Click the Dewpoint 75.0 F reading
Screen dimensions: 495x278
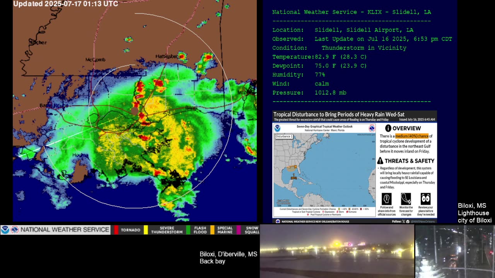[319, 66]
